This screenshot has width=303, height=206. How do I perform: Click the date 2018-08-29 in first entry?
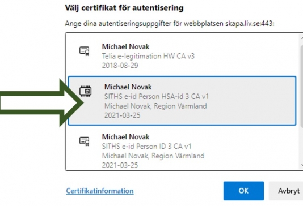point(120,66)
